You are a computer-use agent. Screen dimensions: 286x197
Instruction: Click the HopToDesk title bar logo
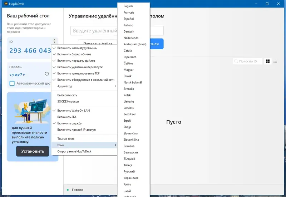click(6, 4)
